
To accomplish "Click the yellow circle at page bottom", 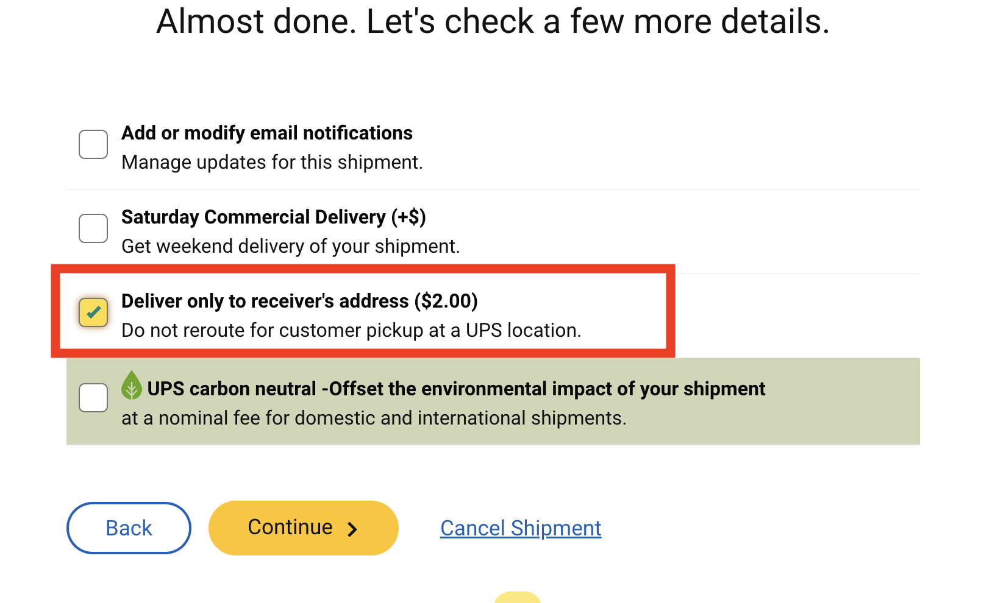I will click(517, 598).
